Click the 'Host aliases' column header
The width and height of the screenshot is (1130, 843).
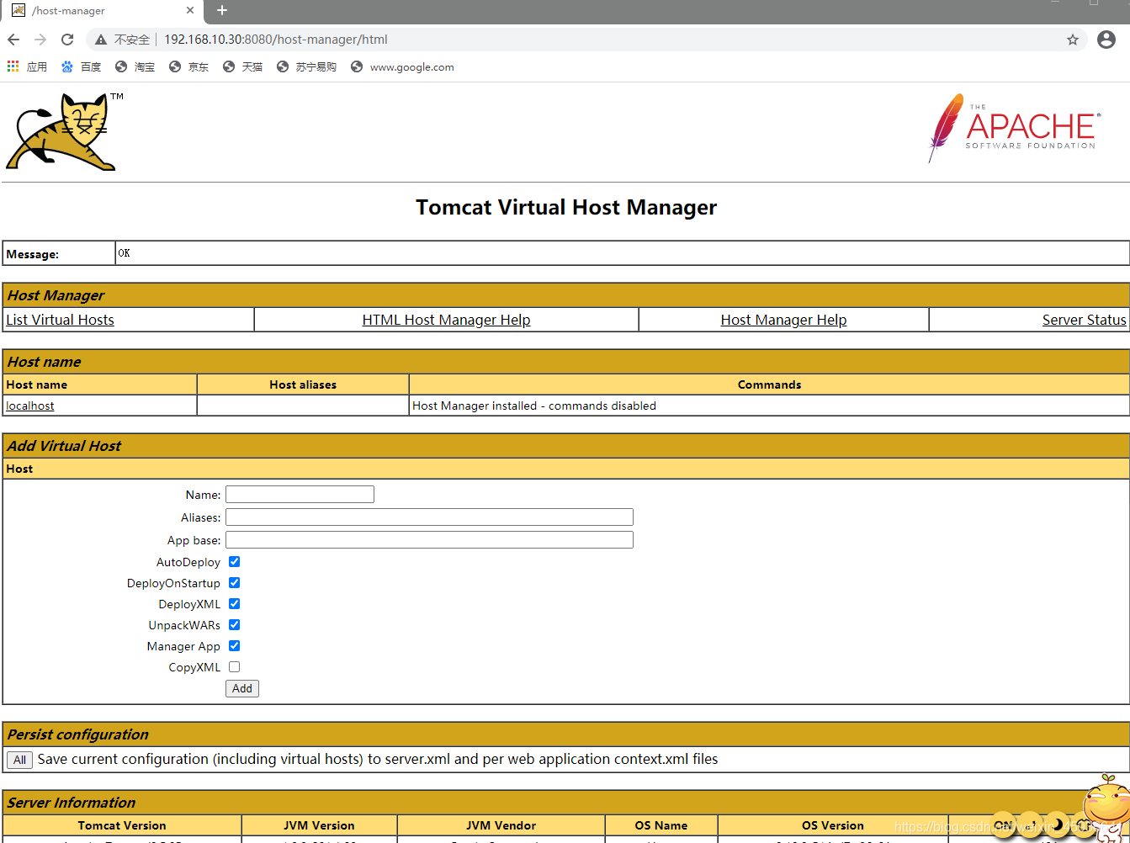click(x=303, y=384)
